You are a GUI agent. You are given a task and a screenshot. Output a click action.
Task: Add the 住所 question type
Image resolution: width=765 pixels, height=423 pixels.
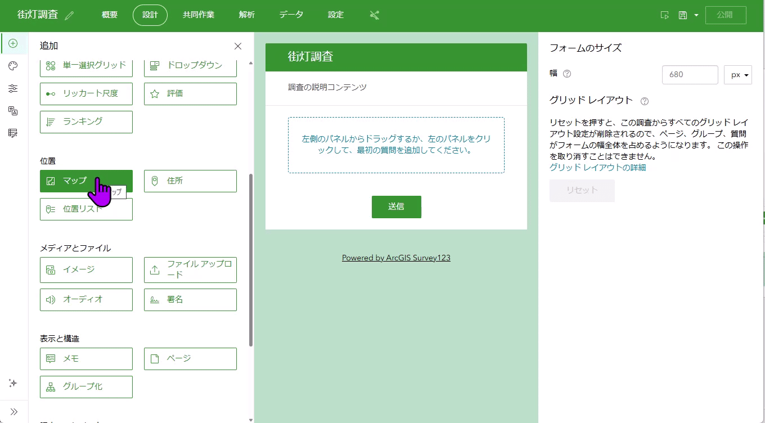(190, 181)
